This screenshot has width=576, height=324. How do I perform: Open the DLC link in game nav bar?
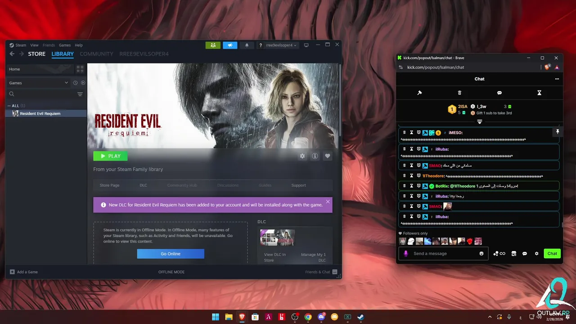[x=143, y=185]
